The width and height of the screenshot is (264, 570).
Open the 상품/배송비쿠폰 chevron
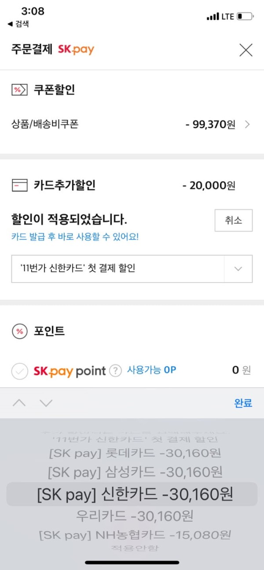[x=247, y=125]
